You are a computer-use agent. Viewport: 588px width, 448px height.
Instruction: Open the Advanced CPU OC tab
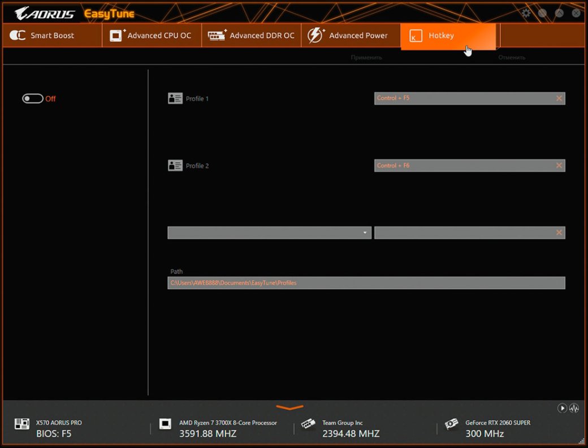pyautogui.click(x=152, y=36)
